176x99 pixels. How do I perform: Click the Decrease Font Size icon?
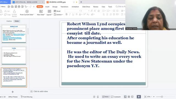pos(95,11)
